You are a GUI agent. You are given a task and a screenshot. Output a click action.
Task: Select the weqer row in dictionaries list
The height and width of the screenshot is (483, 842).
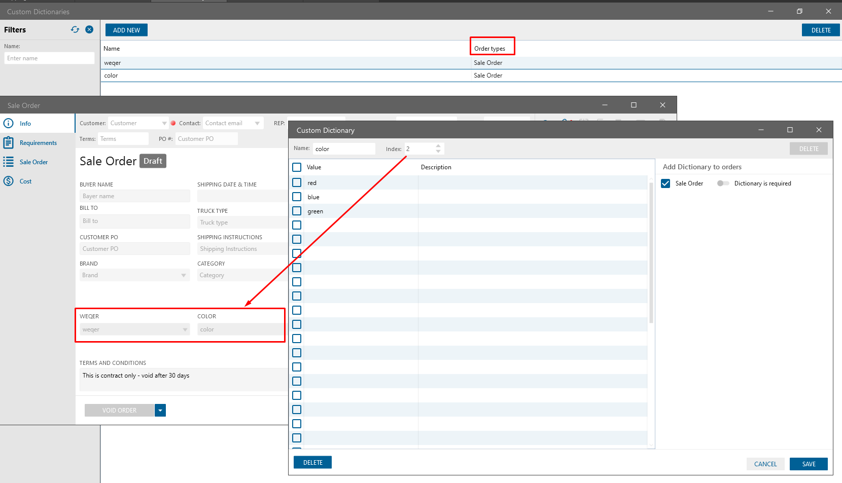point(471,63)
